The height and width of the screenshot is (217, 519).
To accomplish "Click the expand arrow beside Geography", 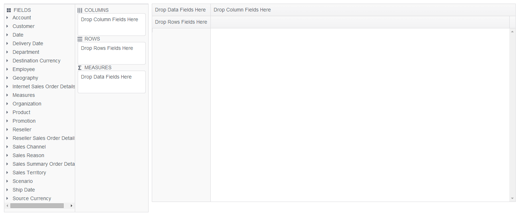I will click(x=8, y=78).
